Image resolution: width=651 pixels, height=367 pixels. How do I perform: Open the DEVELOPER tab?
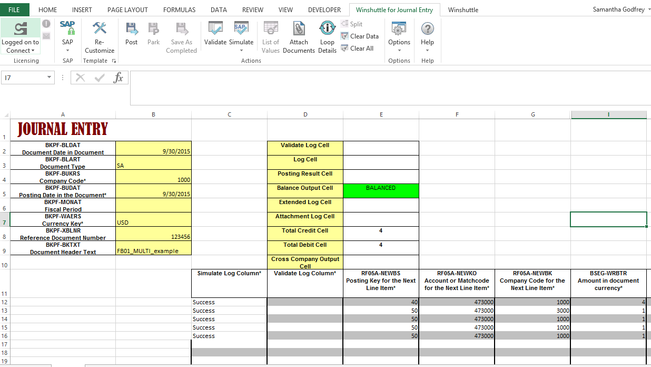[324, 9]
